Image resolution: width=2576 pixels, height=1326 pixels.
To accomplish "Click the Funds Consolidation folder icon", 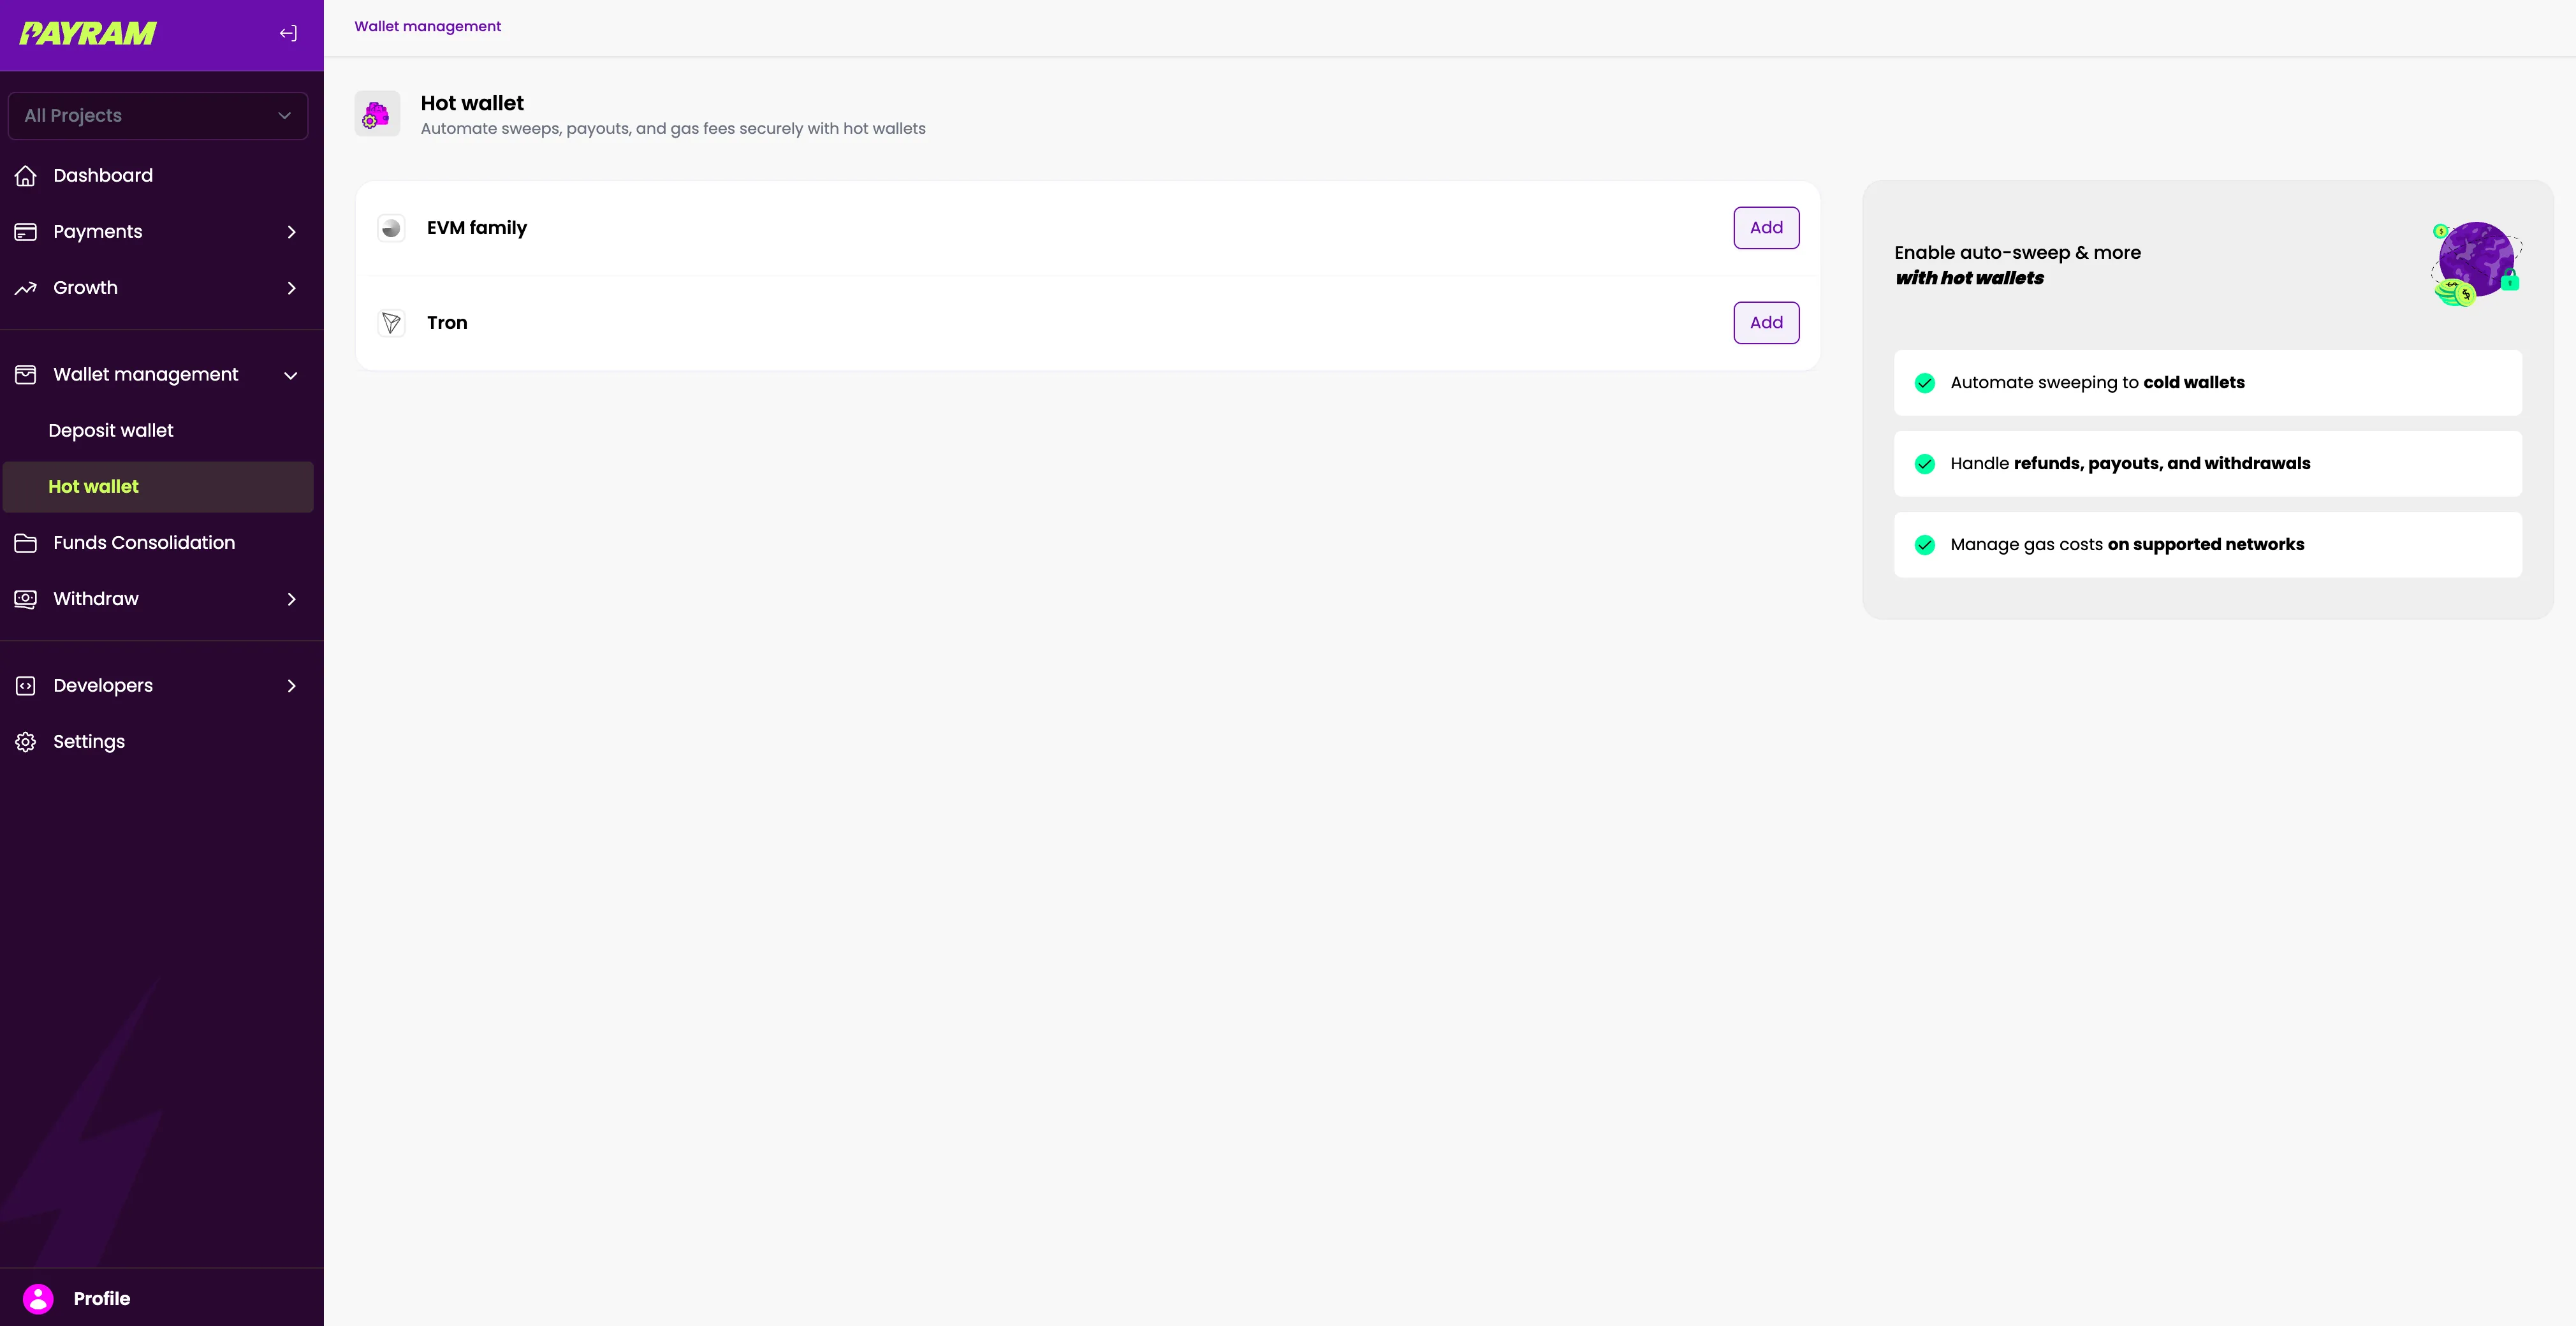I will tap(26, 543).
